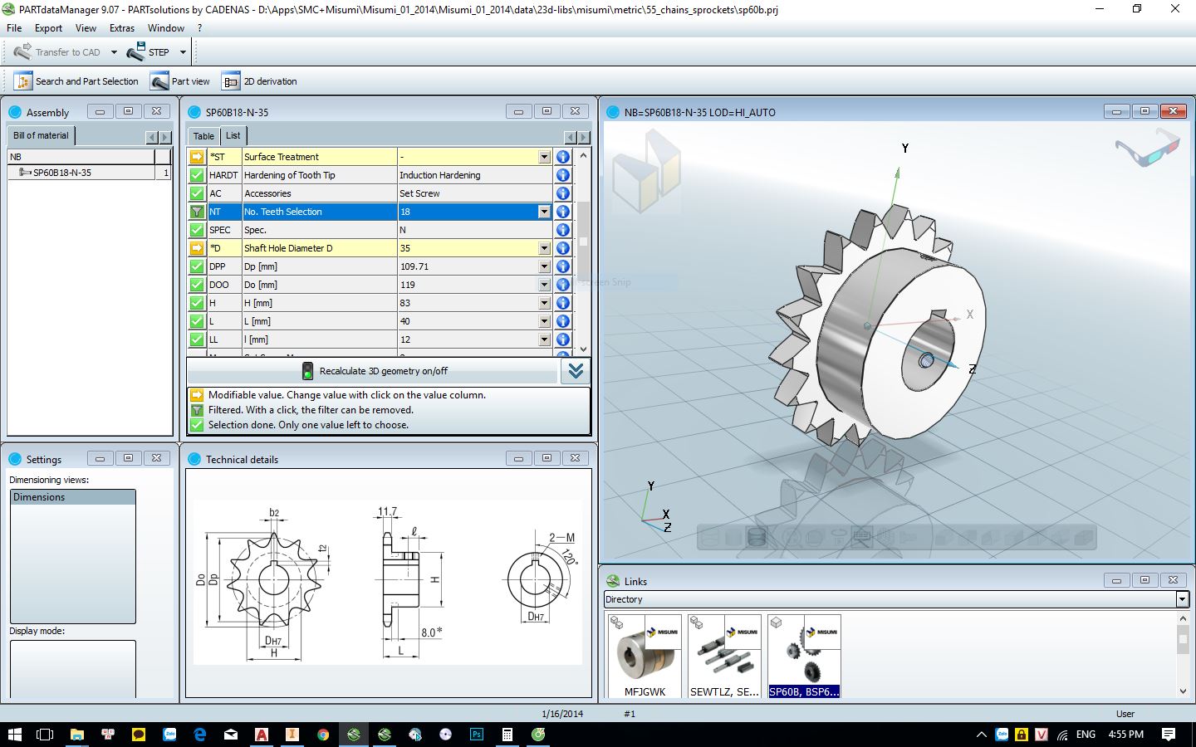Open the Surface Treatment value dropdown
This screenshot has height=747, width=1196.
(x=544, y=157)
